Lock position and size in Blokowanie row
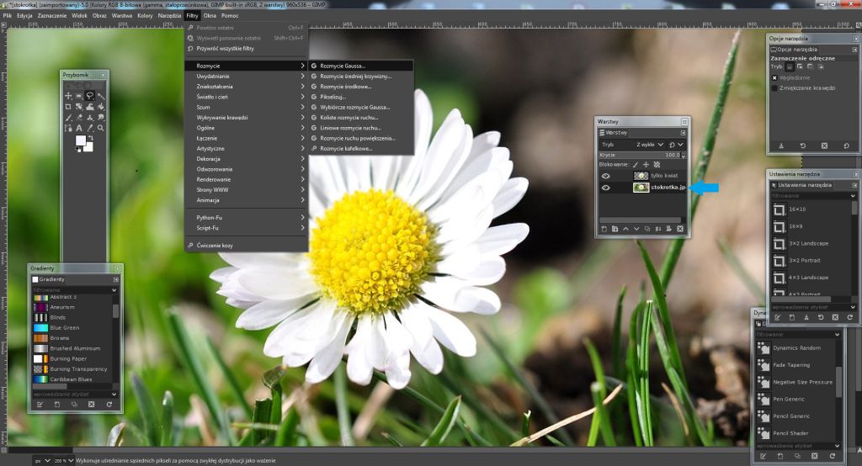The image size is (862, 466). [x=646, y=164]
